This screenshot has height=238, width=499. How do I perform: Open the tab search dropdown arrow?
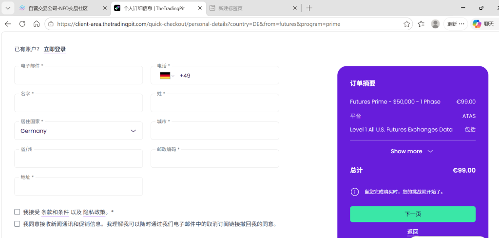tap(8, 8)
